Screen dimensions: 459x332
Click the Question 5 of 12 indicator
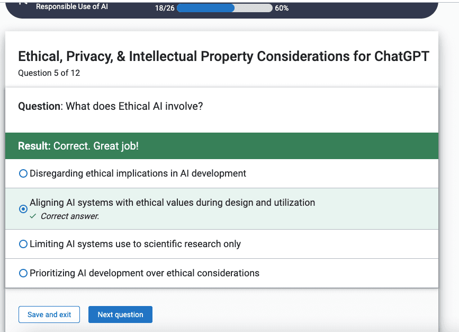coord(49,73)
